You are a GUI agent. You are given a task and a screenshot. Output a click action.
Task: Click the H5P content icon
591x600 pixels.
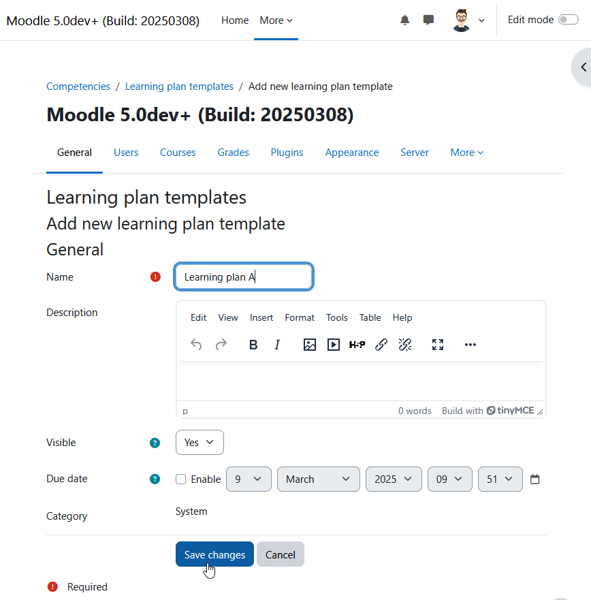point(357,345)
